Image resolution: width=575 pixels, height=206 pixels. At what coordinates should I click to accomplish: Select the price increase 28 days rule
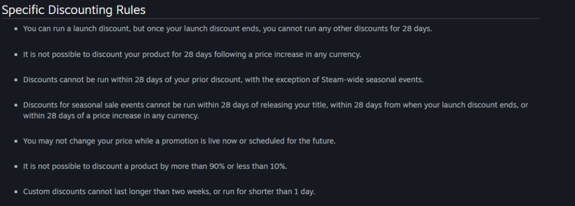[x=192, y=54]
